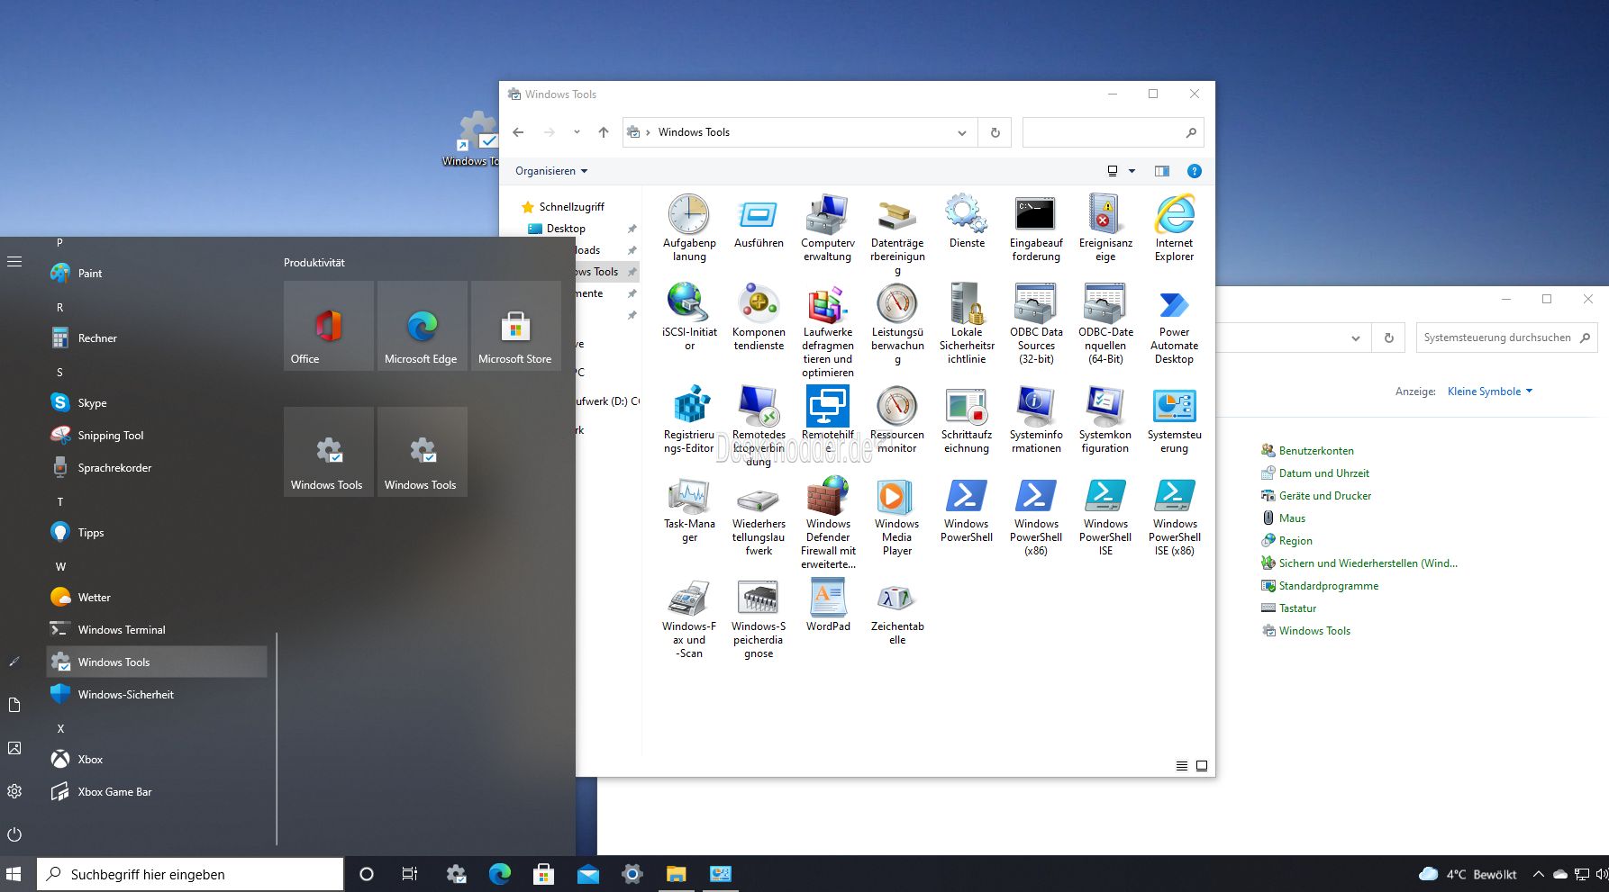The width and height of the screenshot is (1609, 892).
Task: Open the Benutzerkonten control panel link
Action: [x=1315, y=451]
